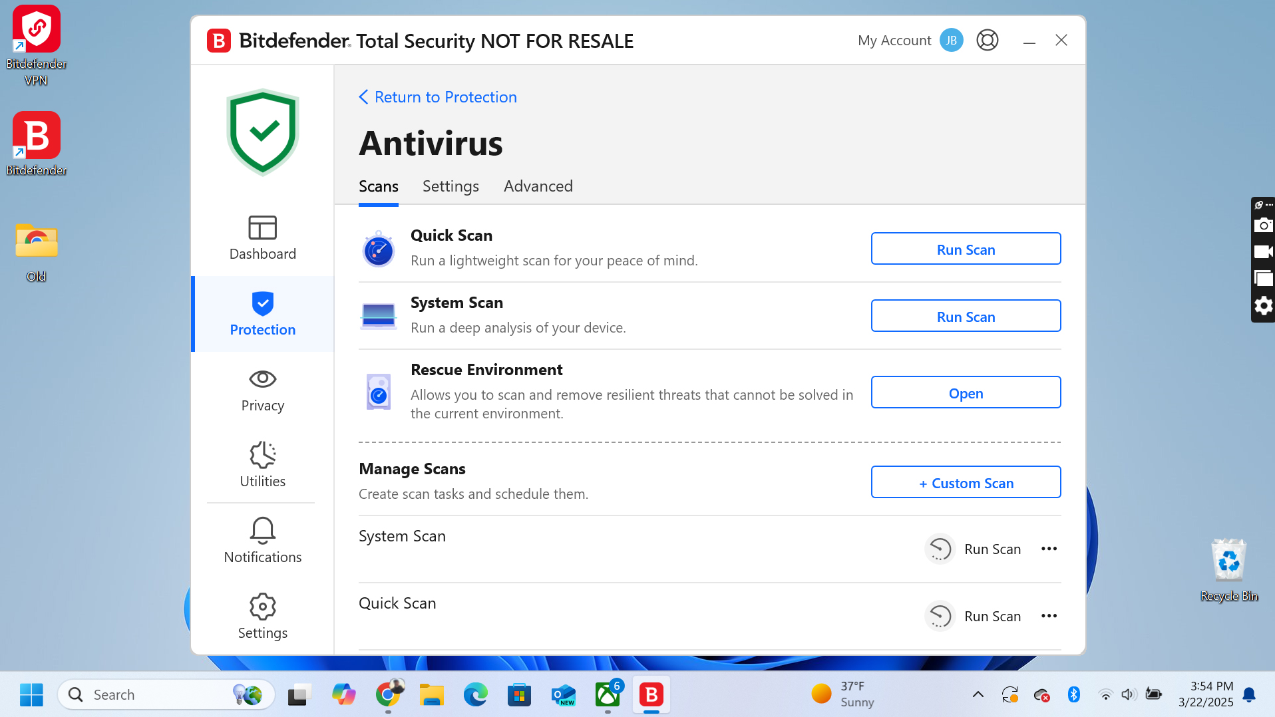This screenshot has height=717, width=1275.
Task: Expand options for Quick Scan task
Action: (x=1049, y=616)
